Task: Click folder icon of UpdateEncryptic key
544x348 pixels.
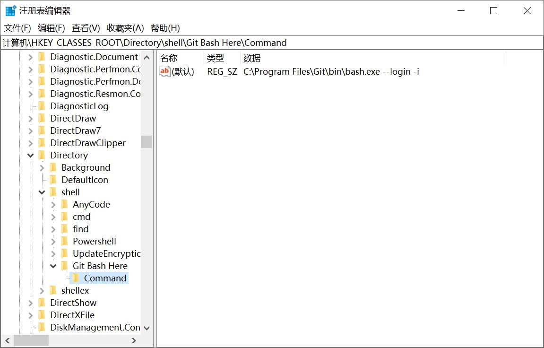Action: (x=65, y=253)
